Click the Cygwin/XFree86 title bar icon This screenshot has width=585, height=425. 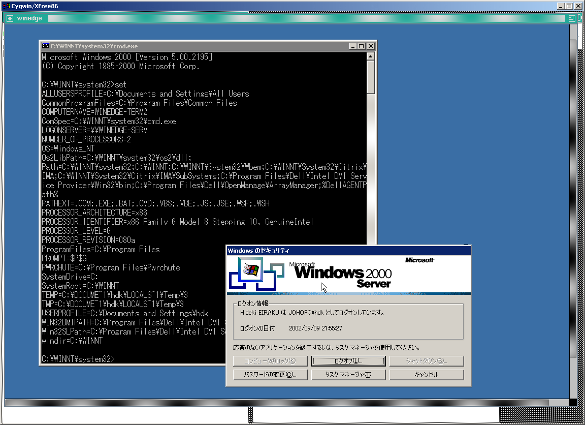[x=6, y=6]
